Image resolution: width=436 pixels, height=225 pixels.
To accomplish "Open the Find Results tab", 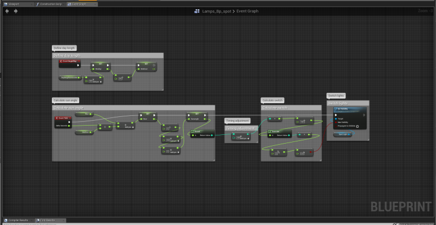I will tap(50, 220).
